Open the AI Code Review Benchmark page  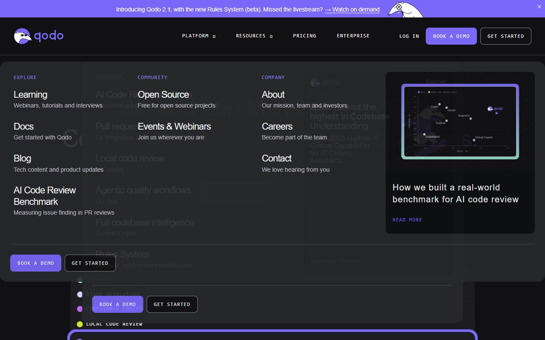pyautogui.click(x=44, y=195)
